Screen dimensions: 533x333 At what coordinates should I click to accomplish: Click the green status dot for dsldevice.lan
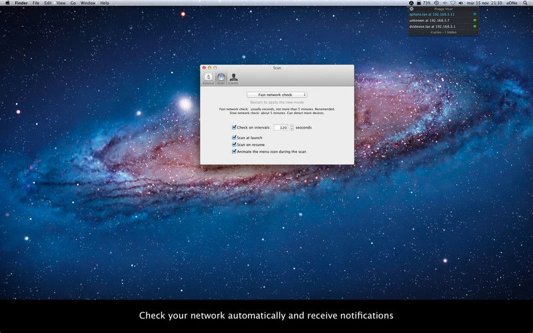point(474,27)
